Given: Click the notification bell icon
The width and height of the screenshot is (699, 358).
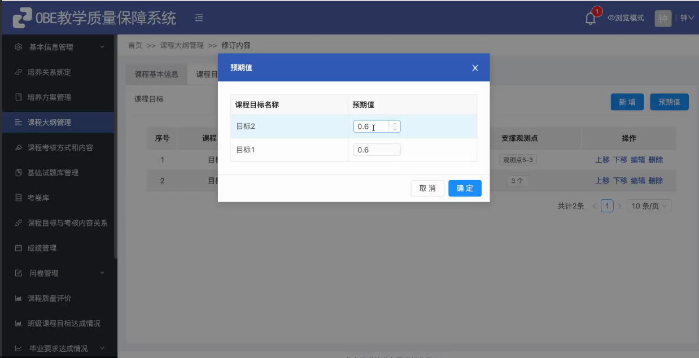Looking at the screenshot, I should point(590,18).
